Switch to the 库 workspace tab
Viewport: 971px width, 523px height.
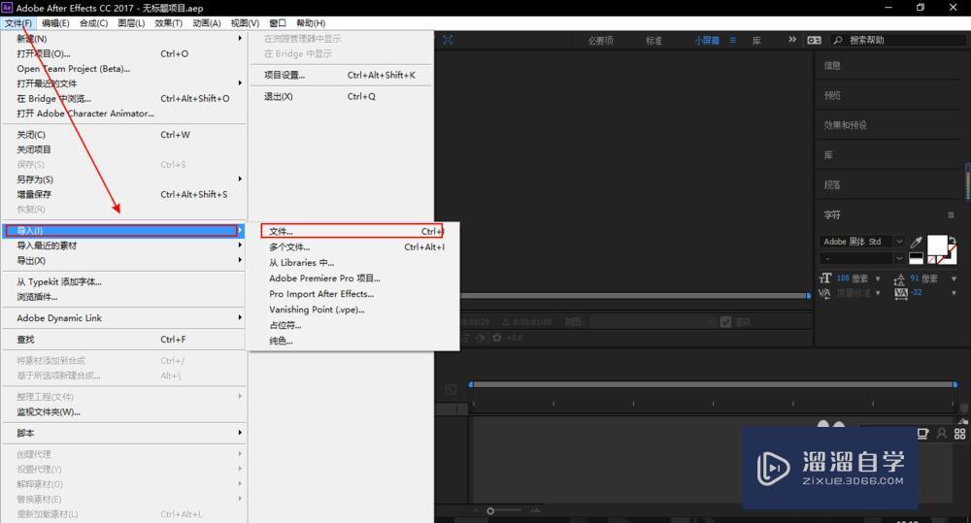756,40
